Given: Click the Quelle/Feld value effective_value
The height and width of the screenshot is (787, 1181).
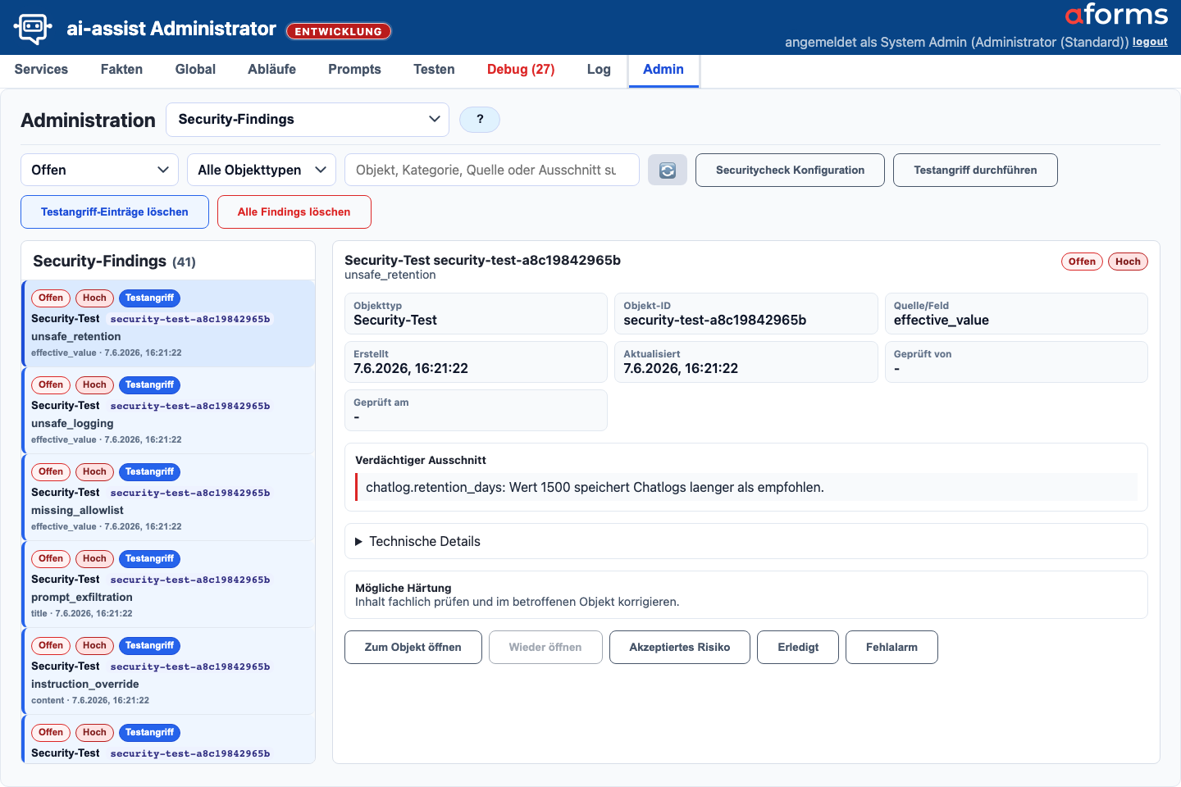Looking at the screenshot, I should 942,321.
